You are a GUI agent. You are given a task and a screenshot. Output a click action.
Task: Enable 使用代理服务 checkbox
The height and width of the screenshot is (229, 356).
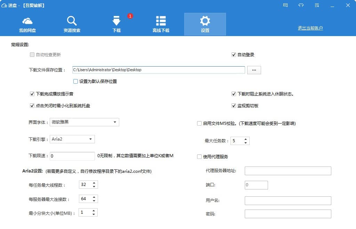click(199, 157)
